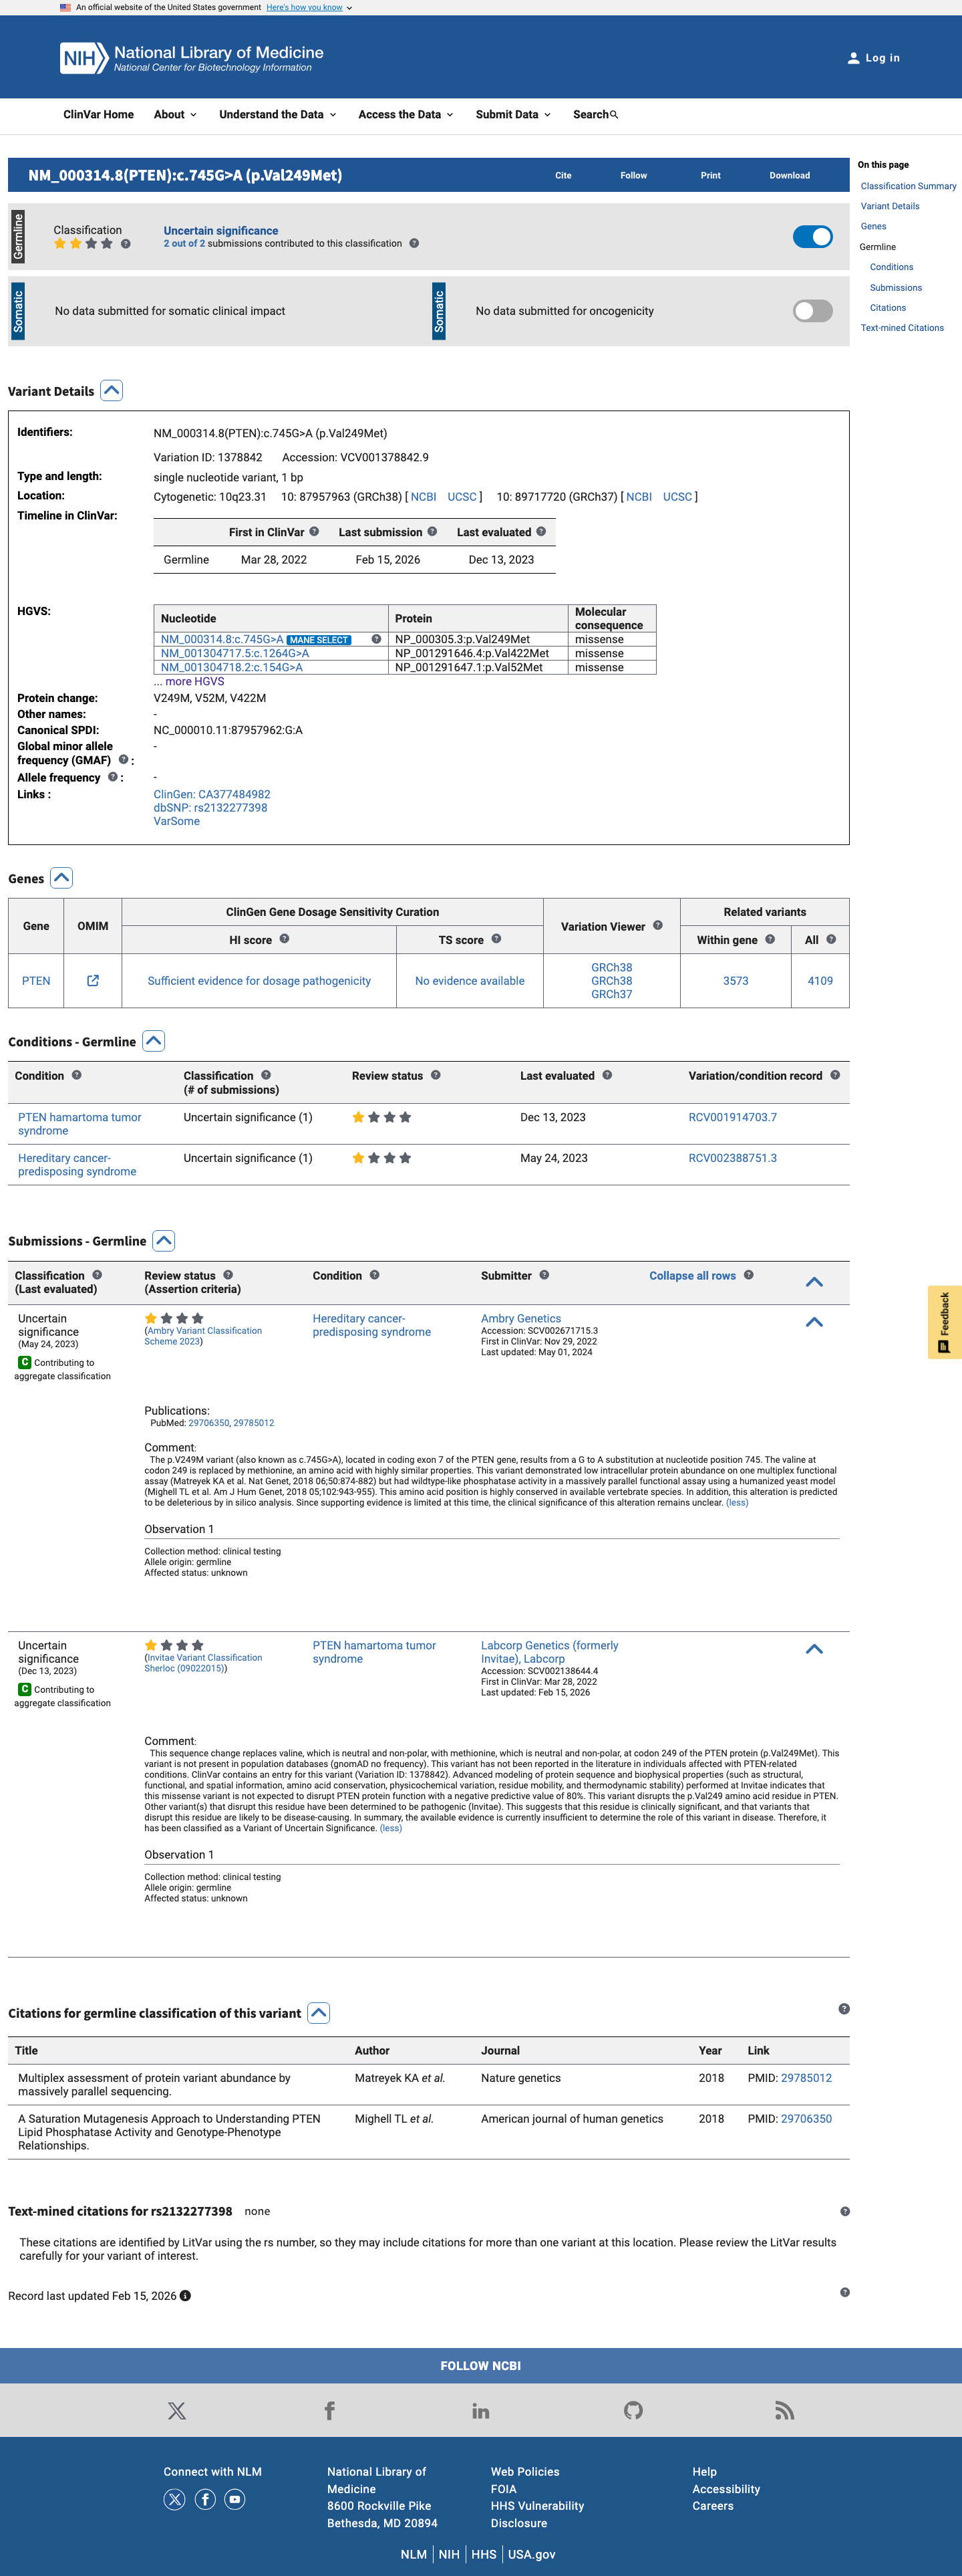Click the X icon under Follow NCBI
Screen dimensions: 962x2576
click(x=177, y=2411)
